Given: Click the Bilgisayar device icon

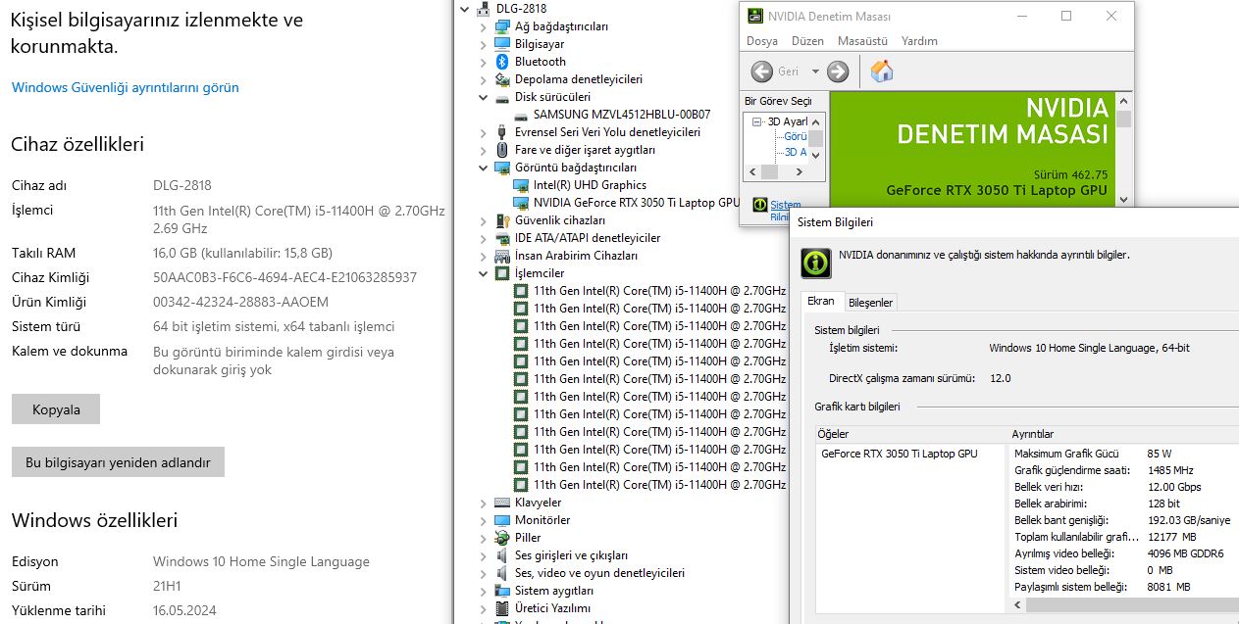Looking at the screenshot, I should [x=501, y=44].
